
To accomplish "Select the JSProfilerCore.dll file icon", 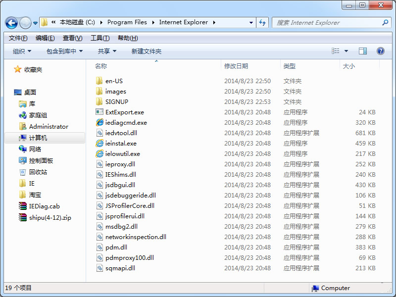I will [100, 205].
